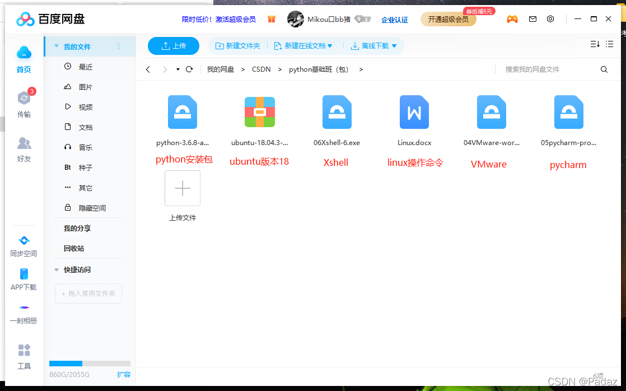Open 回收站 recycle bin
Image resolution: width=626 pixels, height=391 pixels.
[74, 248]
